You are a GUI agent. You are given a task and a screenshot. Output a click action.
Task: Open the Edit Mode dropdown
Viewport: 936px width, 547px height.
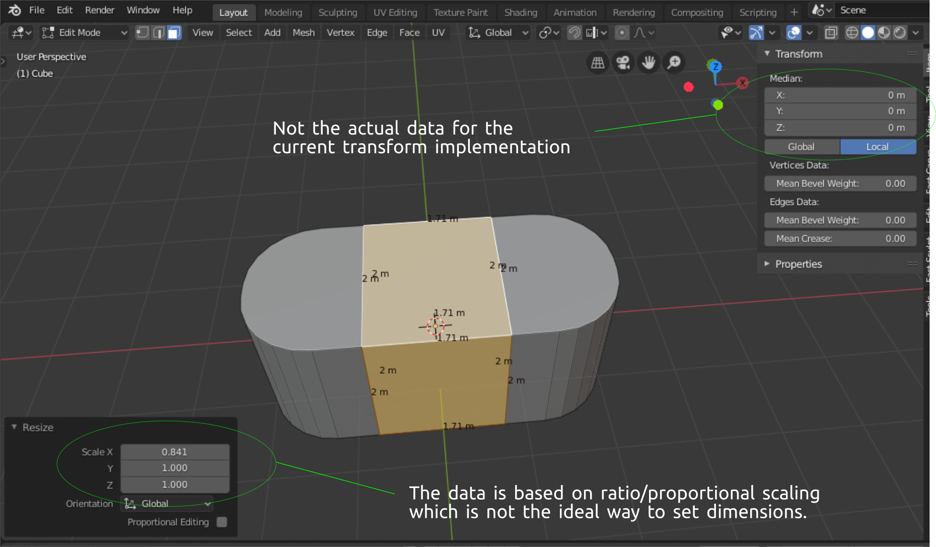[84, 33]
